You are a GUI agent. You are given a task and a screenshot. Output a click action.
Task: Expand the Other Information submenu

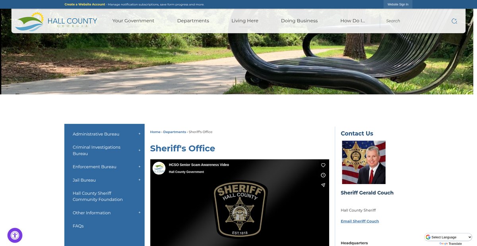pyautogui.click(x=140, y=213)
